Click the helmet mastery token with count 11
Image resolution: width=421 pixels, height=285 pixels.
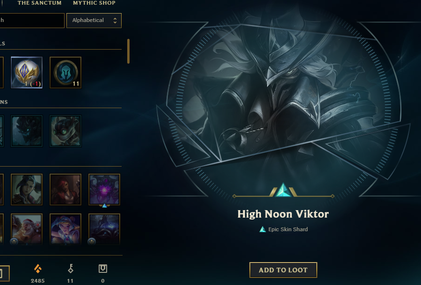point(65,73)
